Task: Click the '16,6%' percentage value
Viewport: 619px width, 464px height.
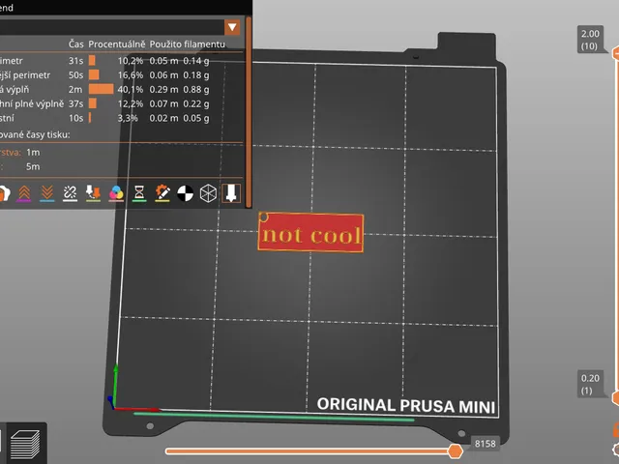Action: click(x=131, y=75)
